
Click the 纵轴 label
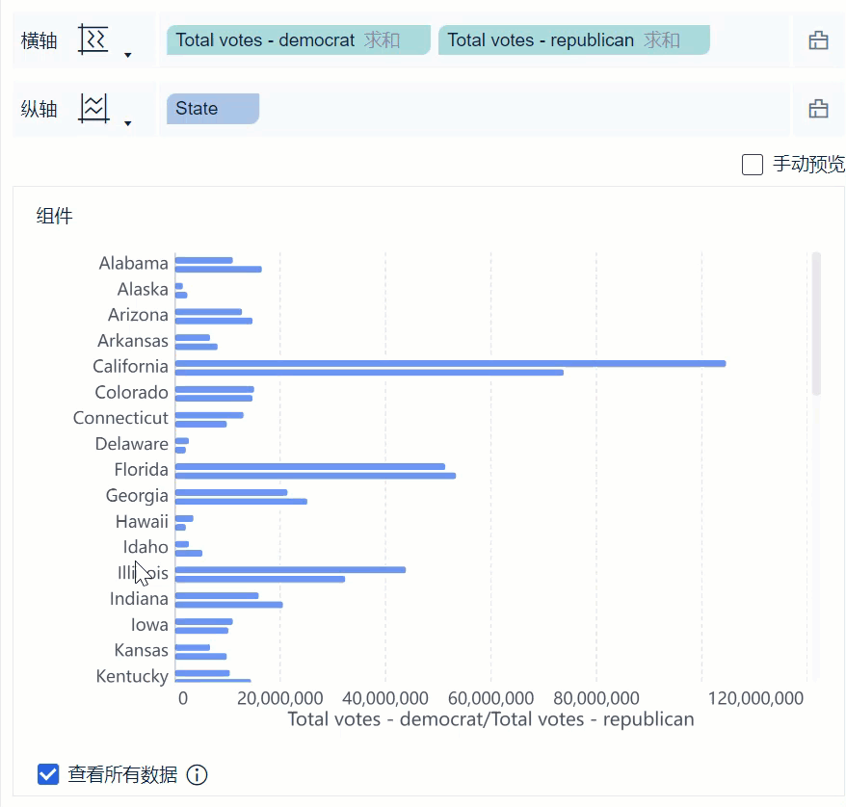[39, 109]
